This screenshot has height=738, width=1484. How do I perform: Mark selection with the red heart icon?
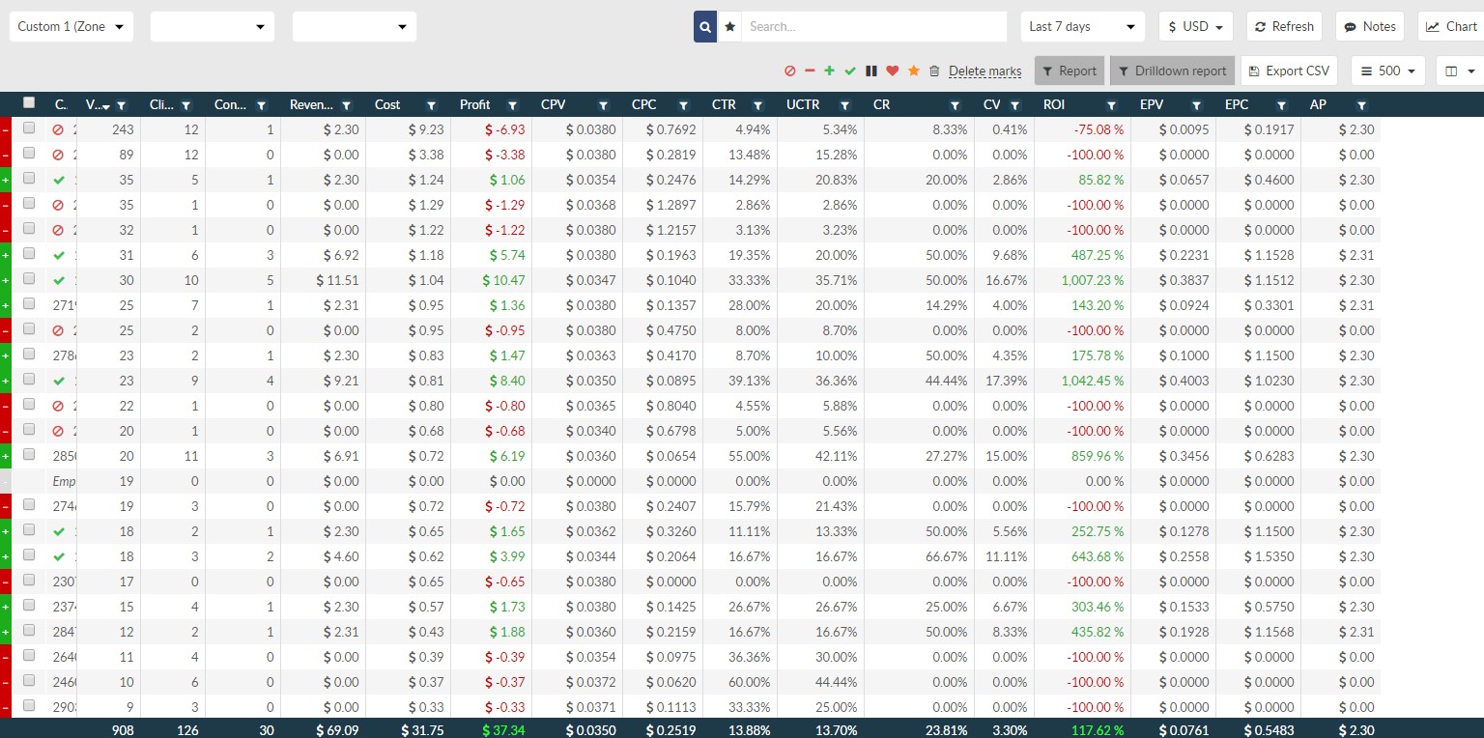893,71
